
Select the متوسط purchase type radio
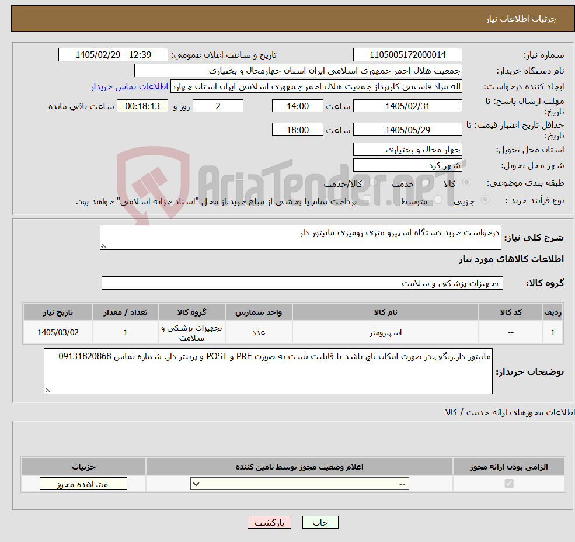pos(438,200)
